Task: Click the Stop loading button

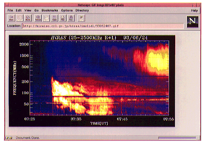Action: 81,18
